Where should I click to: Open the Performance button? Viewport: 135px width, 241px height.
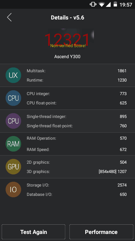click(x=101, y=232)
